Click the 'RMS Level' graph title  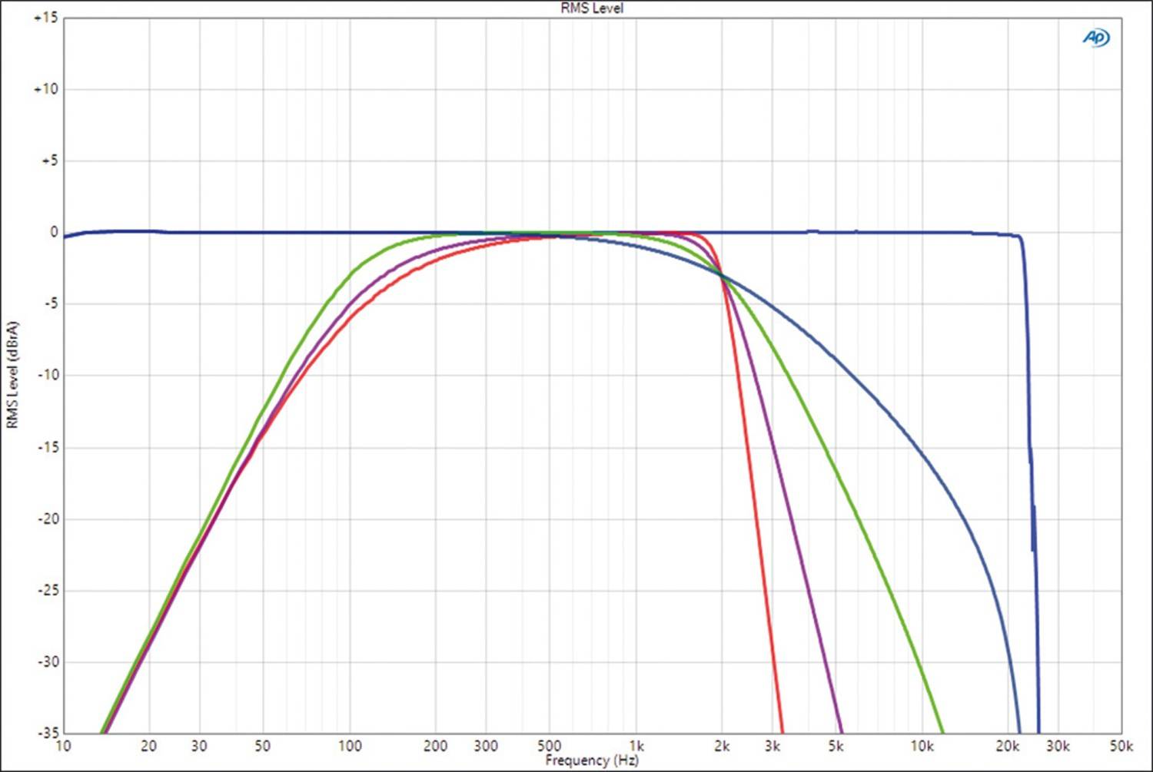click(592, 8)
